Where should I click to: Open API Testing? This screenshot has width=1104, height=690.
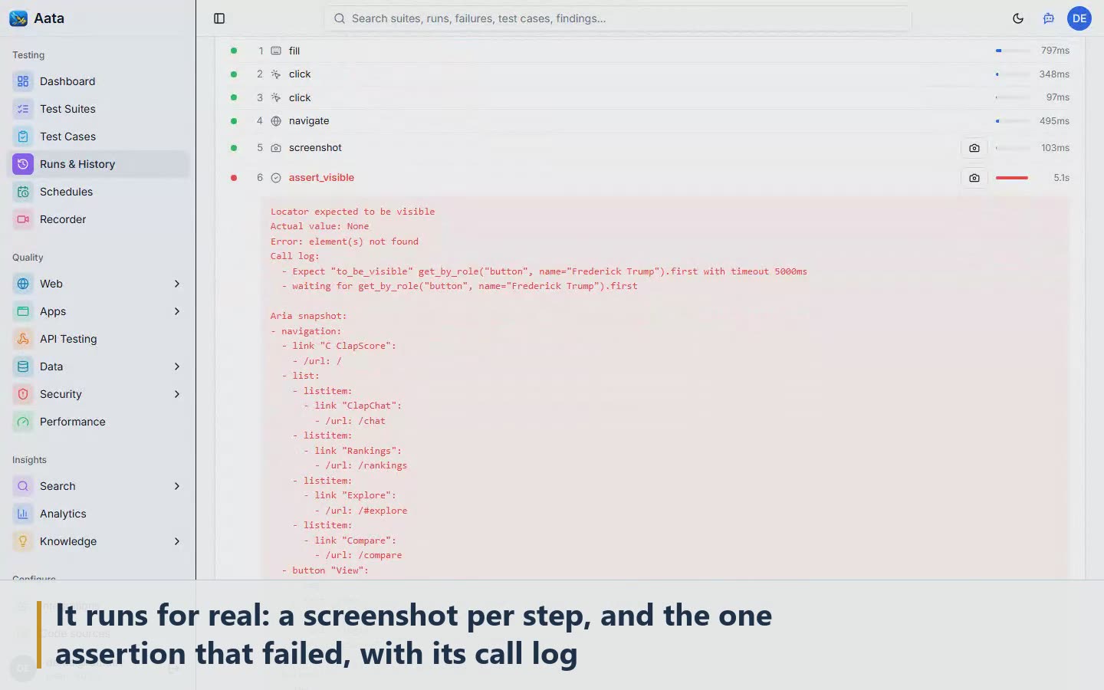point(98,339)
